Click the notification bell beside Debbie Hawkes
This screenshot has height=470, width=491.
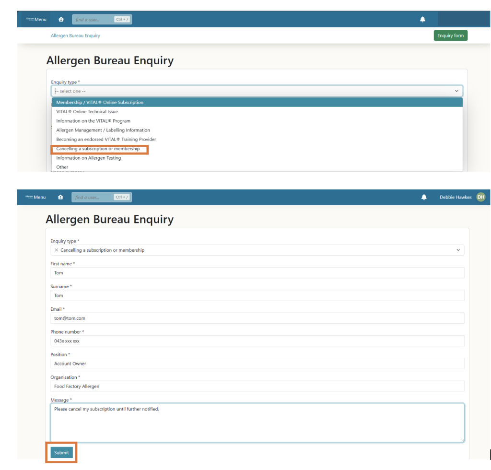pos(424,198)
